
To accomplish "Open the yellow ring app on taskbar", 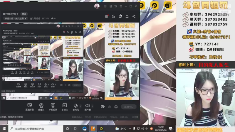I will point(101,128).
